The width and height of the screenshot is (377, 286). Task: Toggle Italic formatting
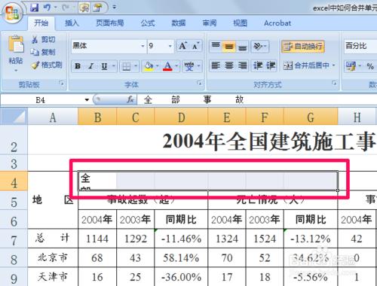coord(90,66)
